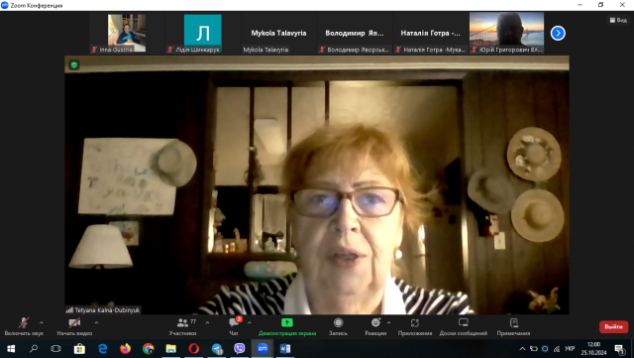The height and width of the screenshot is (358, 634).
Task: Open the Participants panel
Action: pos(182,327)
